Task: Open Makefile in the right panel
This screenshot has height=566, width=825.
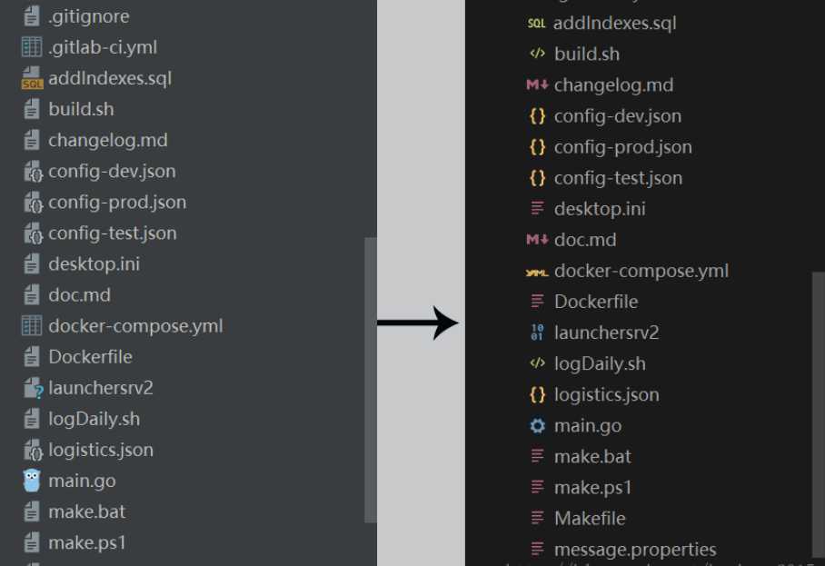Action: click(590, 519)
